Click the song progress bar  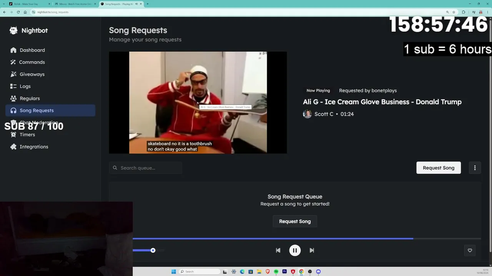307,238
